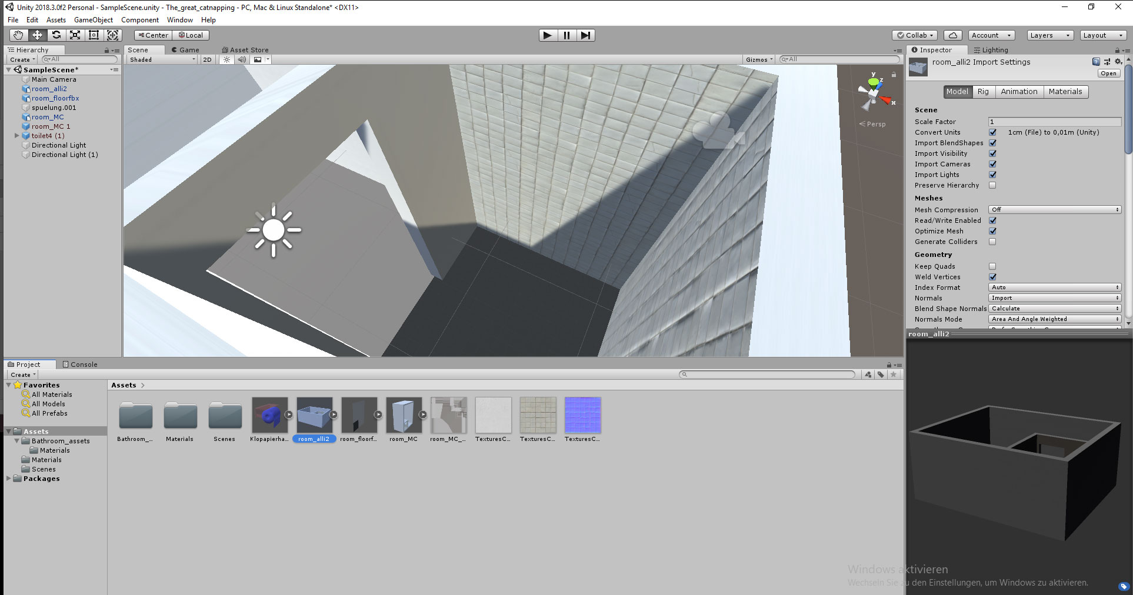
Task: Step one frame forward
Action: pos(585,35)
